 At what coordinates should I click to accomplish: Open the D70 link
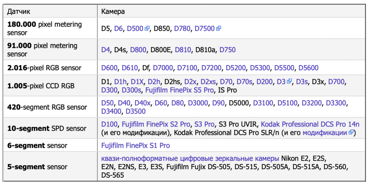[x=226, y=82]
